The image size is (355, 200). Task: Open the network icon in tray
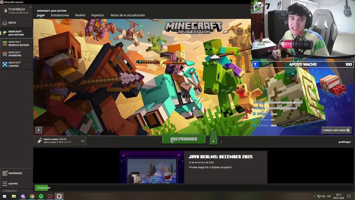point(319,196)
